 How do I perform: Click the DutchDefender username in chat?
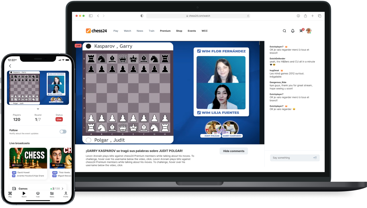[277, 59]
